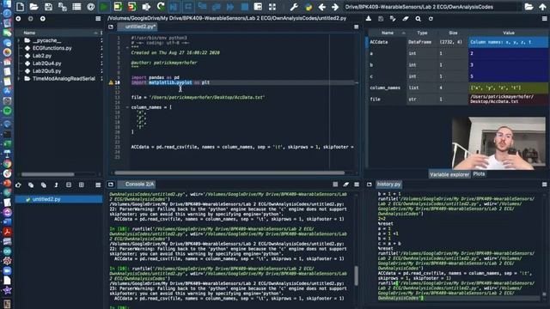Open the outline list icon in toolbar

click(x=76, y=7)
